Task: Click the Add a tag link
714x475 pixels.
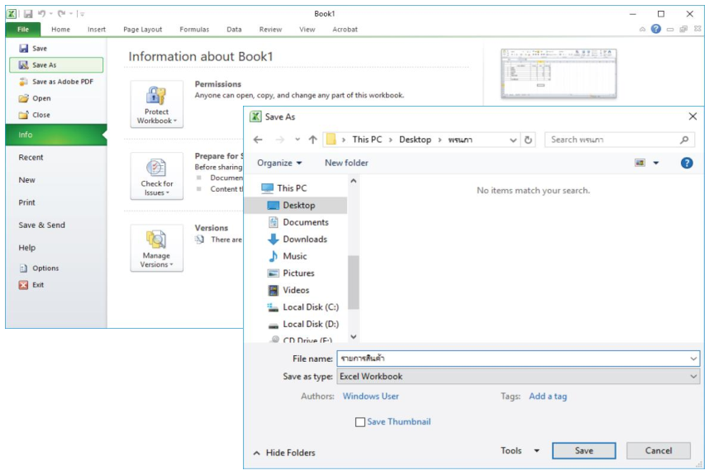Action: coord(548,397)
